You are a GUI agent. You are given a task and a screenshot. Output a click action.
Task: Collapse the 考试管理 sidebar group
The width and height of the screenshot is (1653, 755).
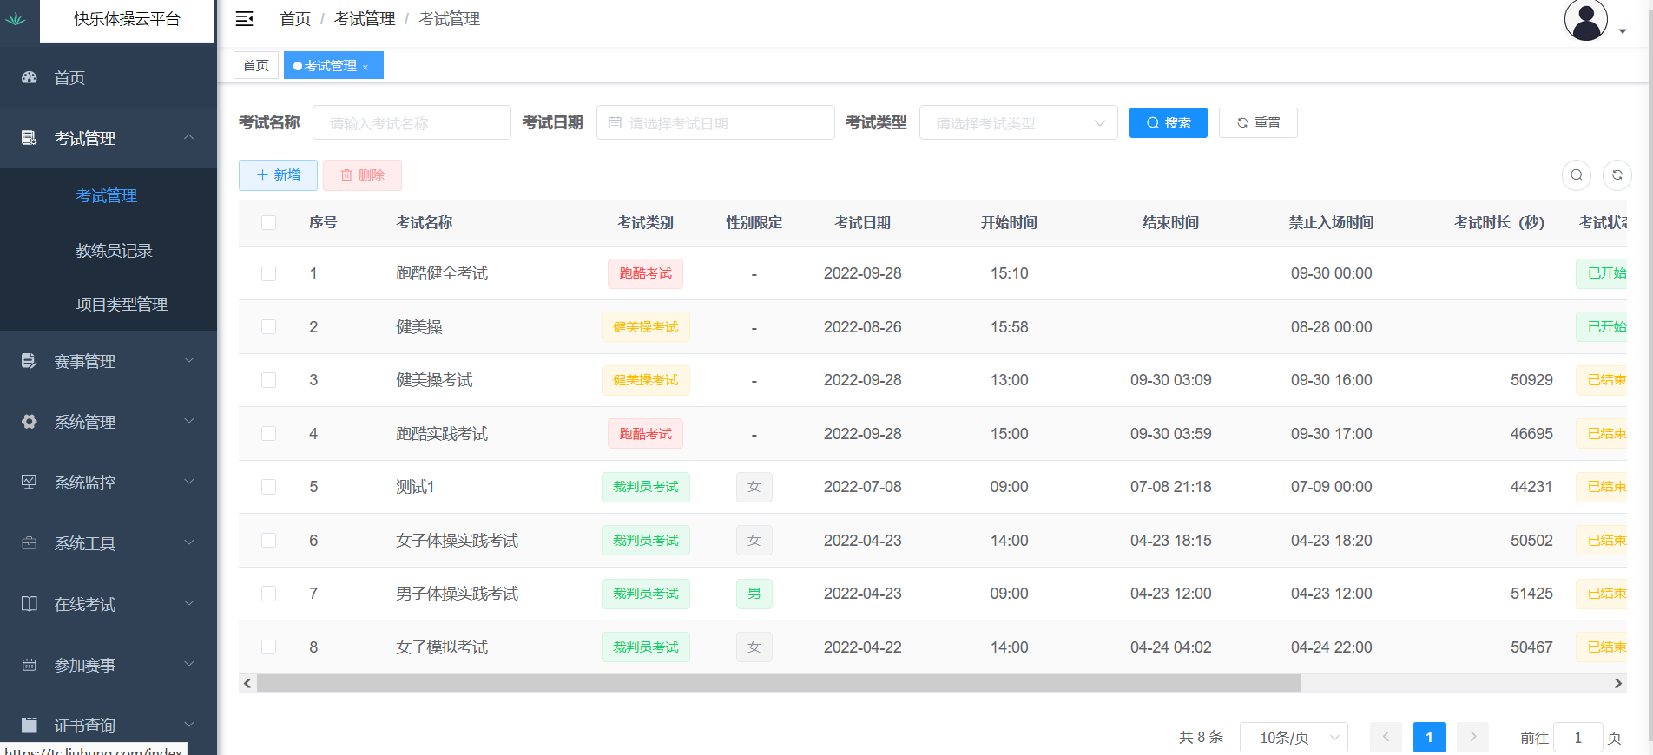[189, 137]
